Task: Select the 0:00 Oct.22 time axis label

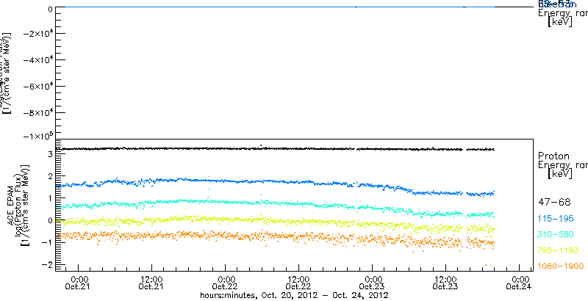Action: 226,283
